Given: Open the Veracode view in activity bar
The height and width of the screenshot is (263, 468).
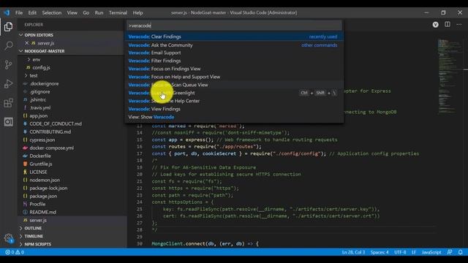Looking at the screenshot, I should pos(8,122).
